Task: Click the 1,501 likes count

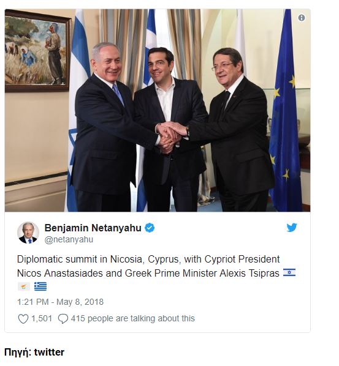Action: 42,319
